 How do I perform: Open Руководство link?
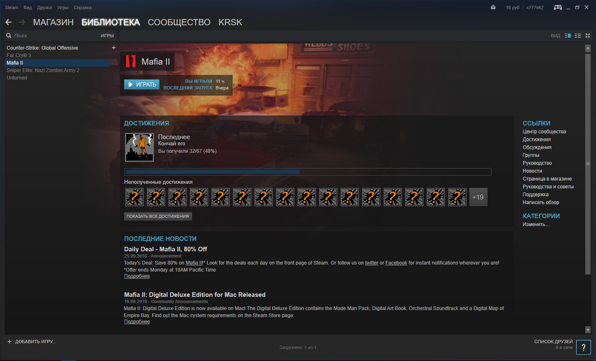[x=537, y=163]
